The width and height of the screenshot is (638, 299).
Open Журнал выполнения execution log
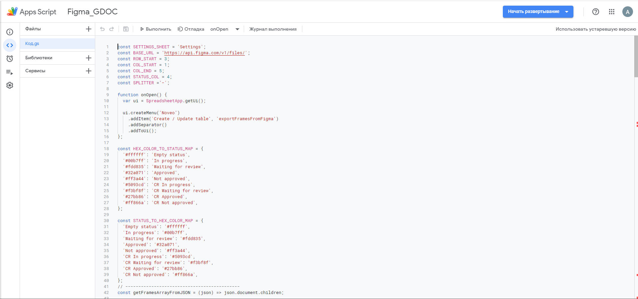(273, 29)
